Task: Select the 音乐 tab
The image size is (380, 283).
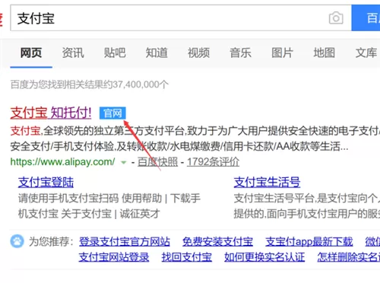Action: [x=240, y=52]
